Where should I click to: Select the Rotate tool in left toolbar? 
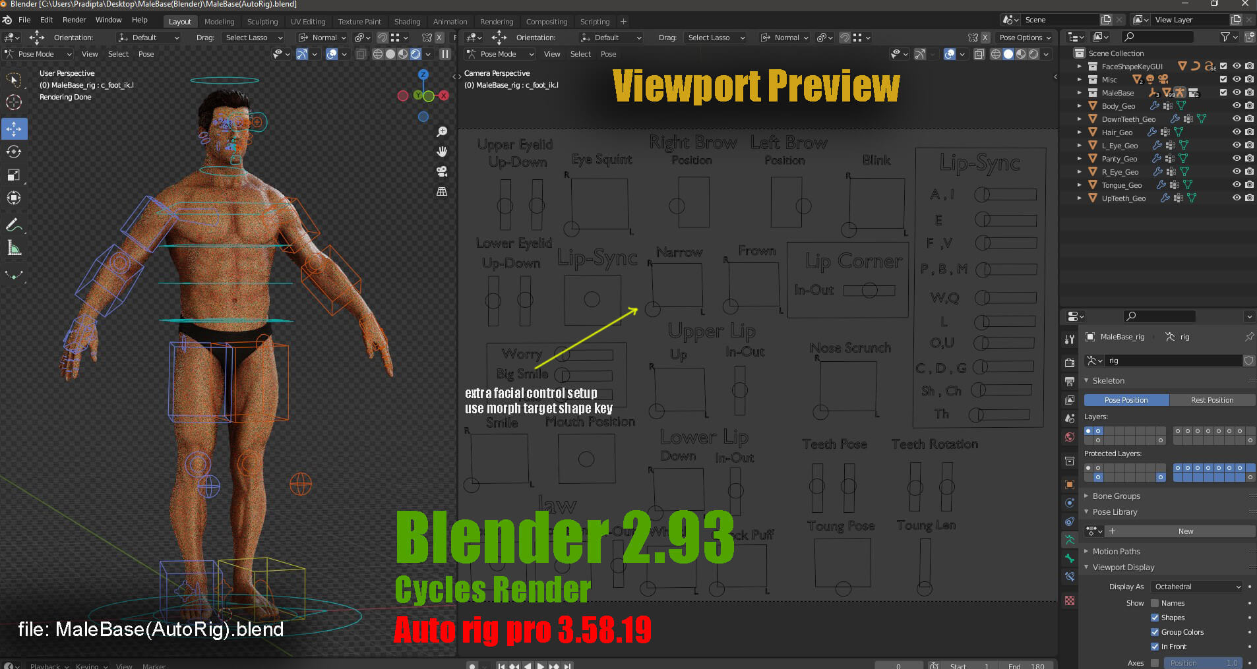coord(14,152)
